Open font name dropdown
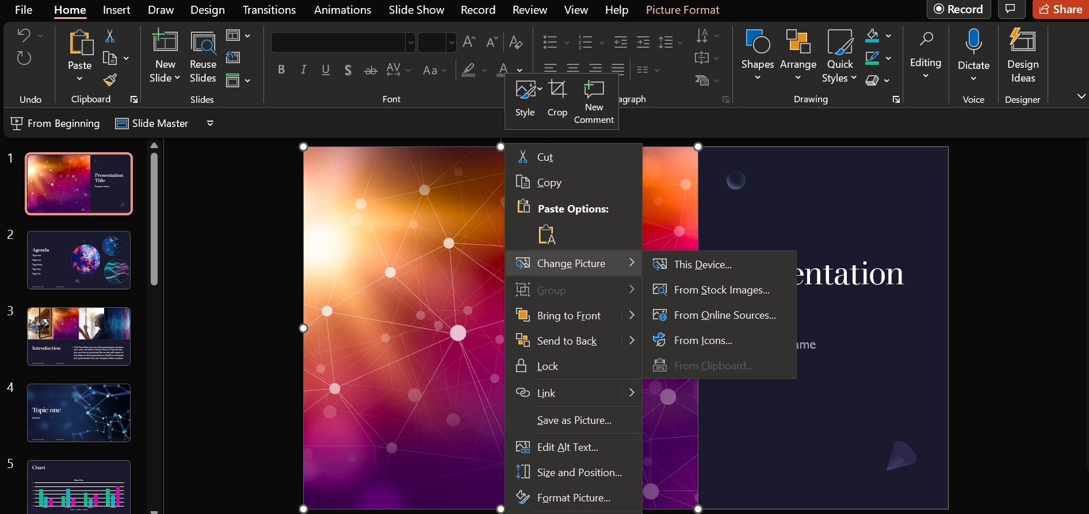This screenshot has height=514, width=1089. pyautogui.click(x=410, y=42)
